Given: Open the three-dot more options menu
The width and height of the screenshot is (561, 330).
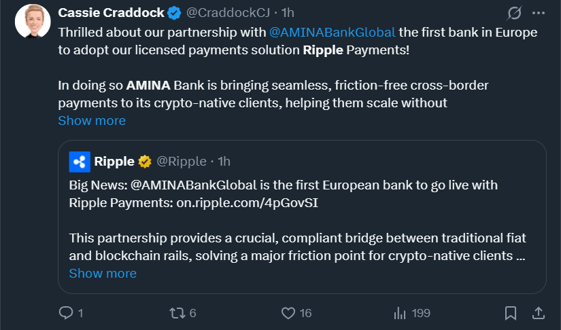Looking at the screenshot, I should coord(539,13).
